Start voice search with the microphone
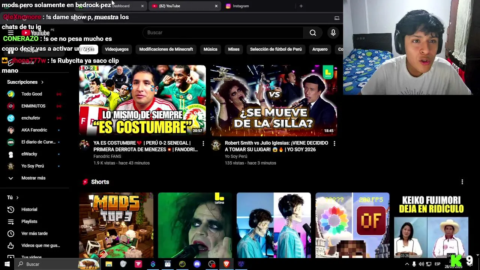The image size is (480, 270). 333,33
